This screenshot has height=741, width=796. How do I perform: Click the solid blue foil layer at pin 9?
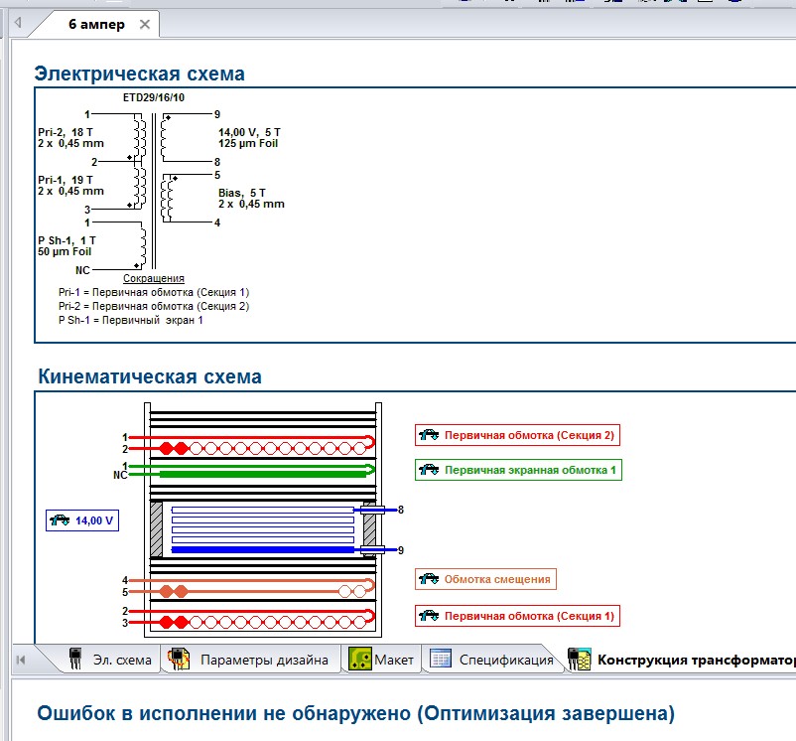point(263,549)
